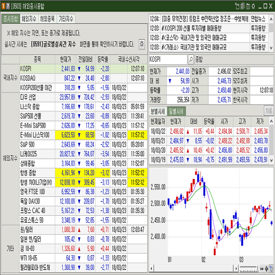Click the camera capture icon in title bar
The height and width of the screenshot is (275, 275).
(x=248, y=6)
